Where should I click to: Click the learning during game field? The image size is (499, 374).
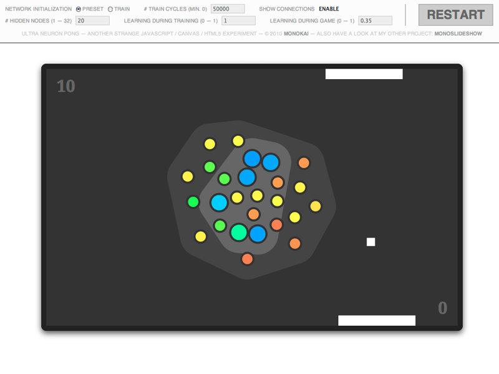[374, 20]
